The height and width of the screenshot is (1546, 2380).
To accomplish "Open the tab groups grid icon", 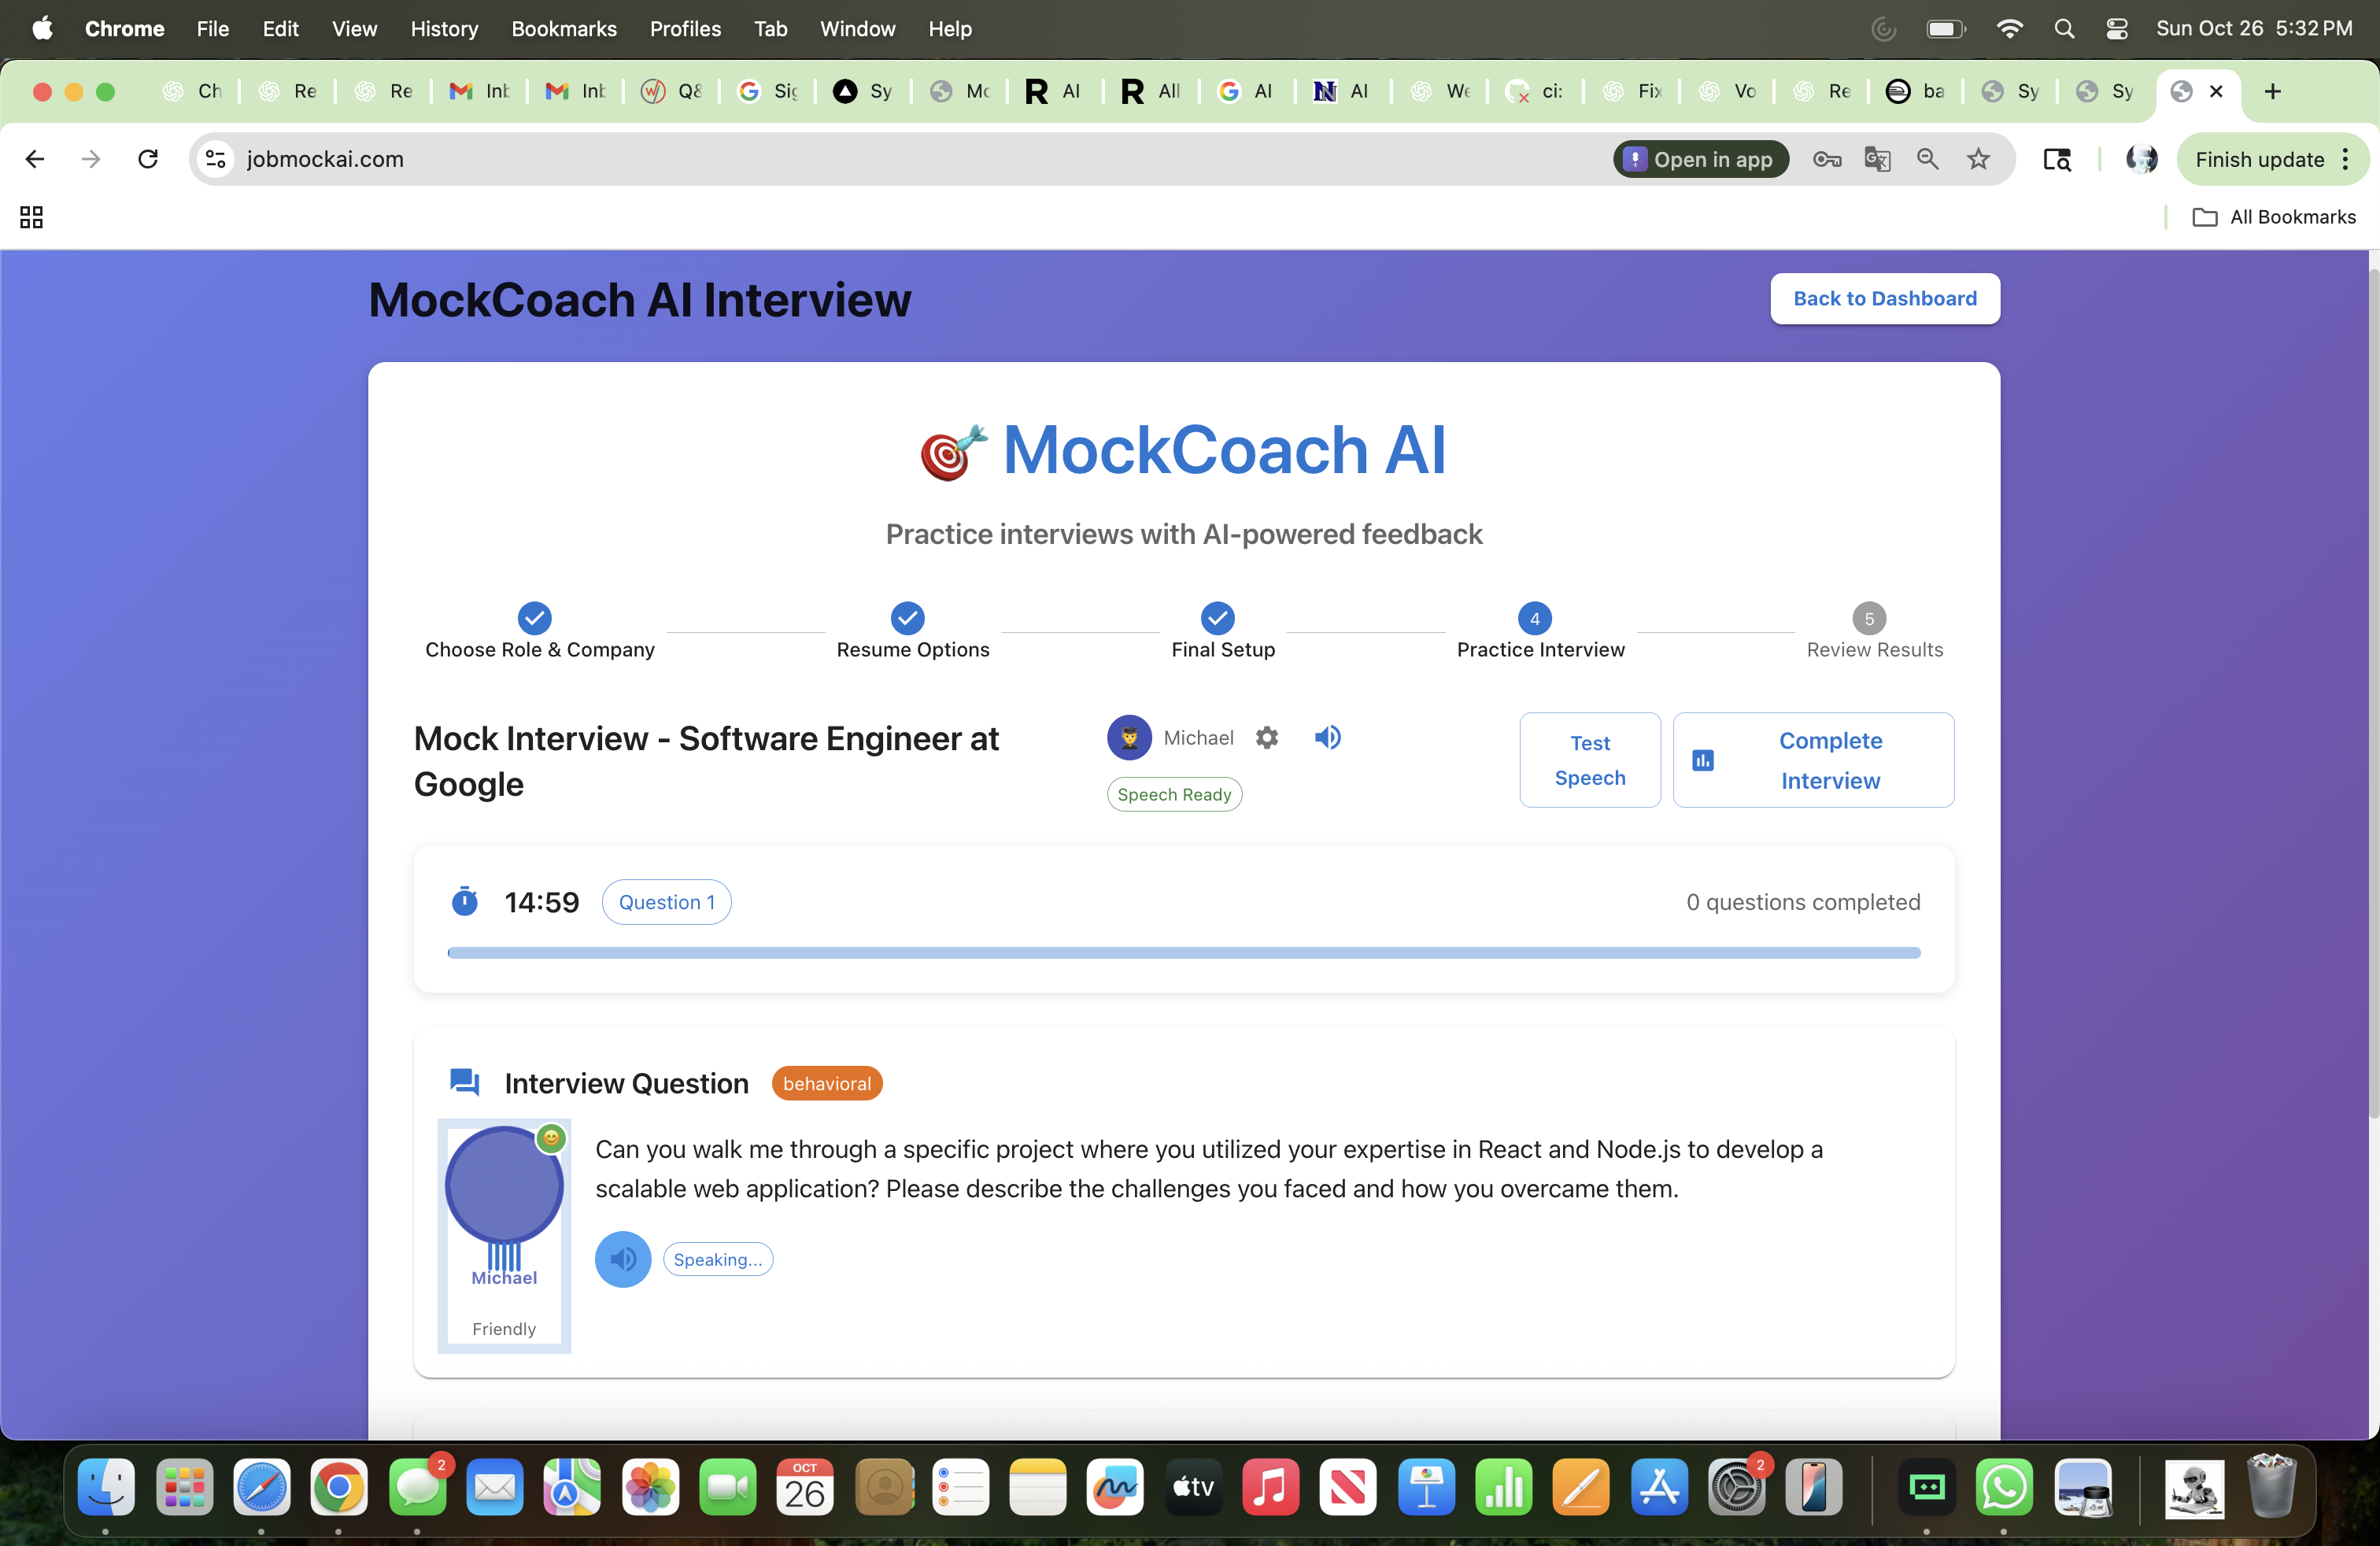I will coord(30,217).
